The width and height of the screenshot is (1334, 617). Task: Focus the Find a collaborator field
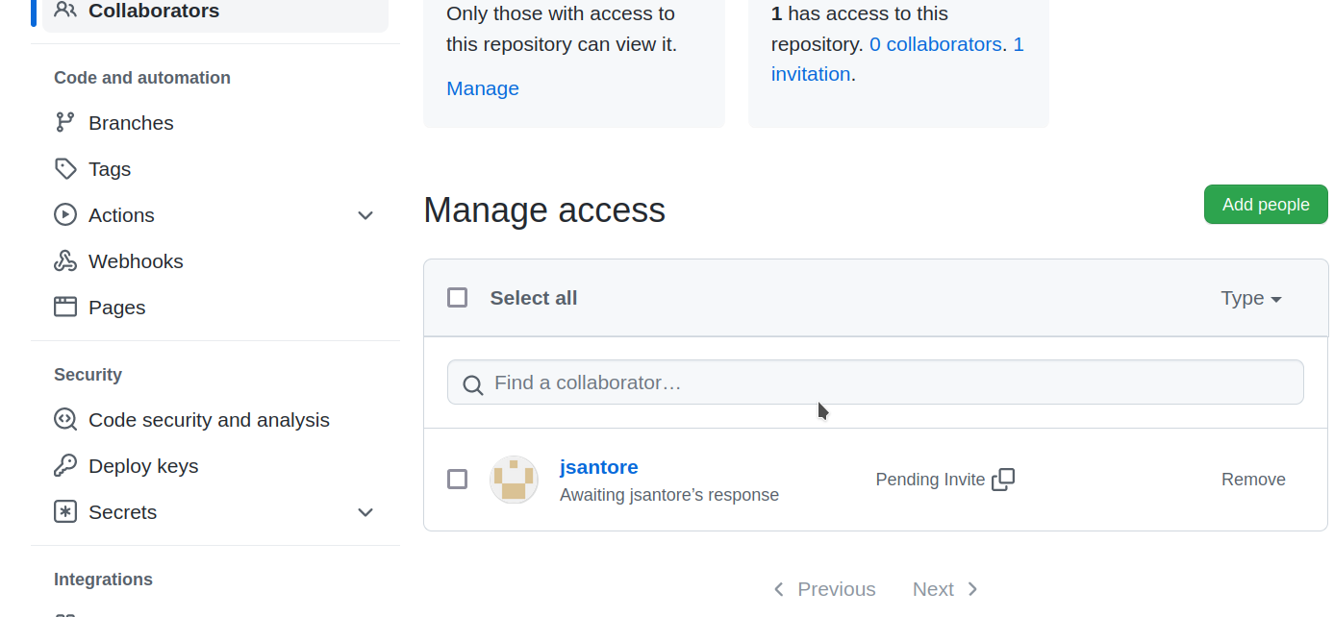(875, 383)
